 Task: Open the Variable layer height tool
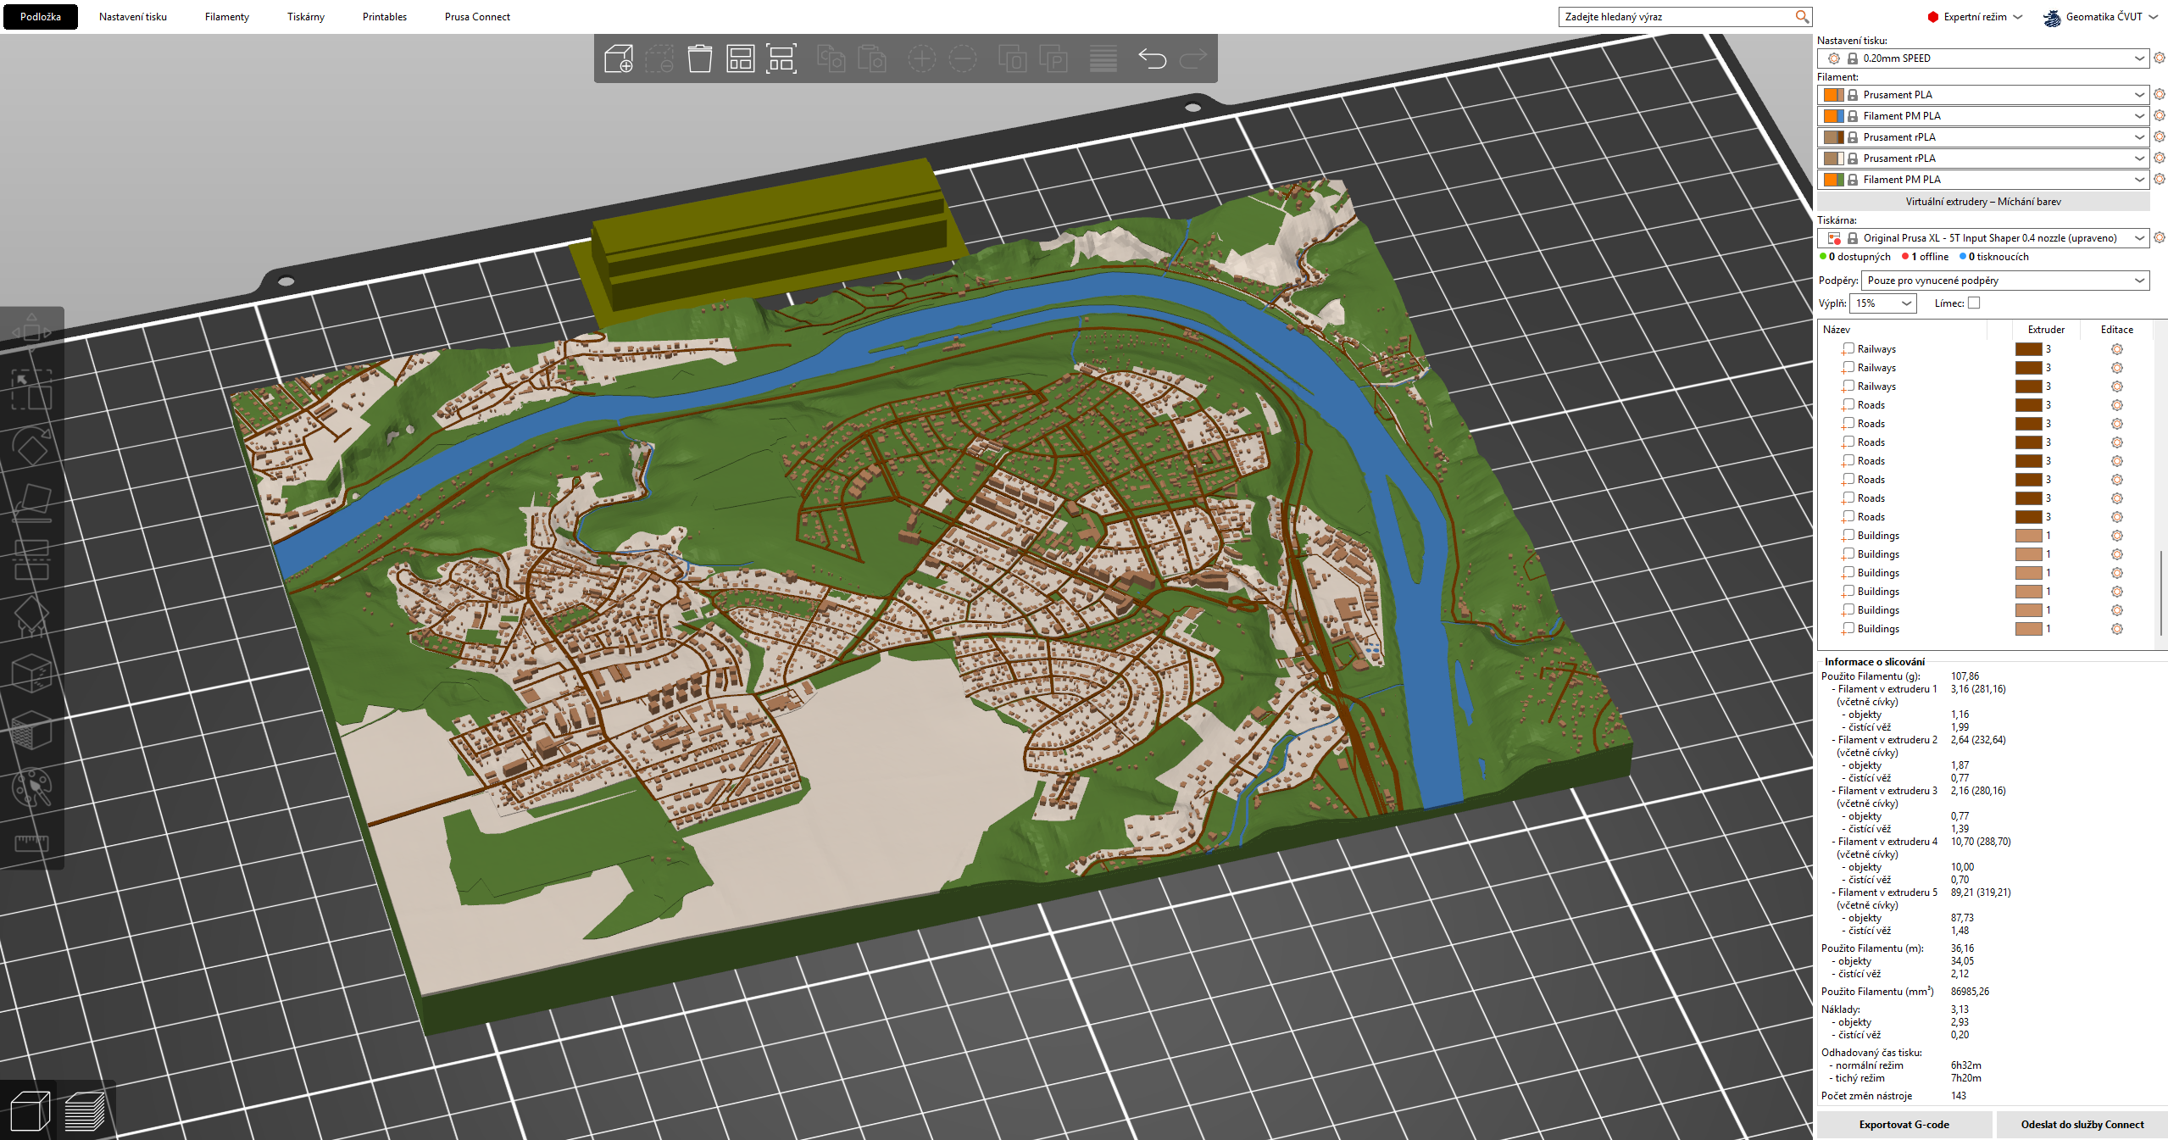[x=1103, y=58]
